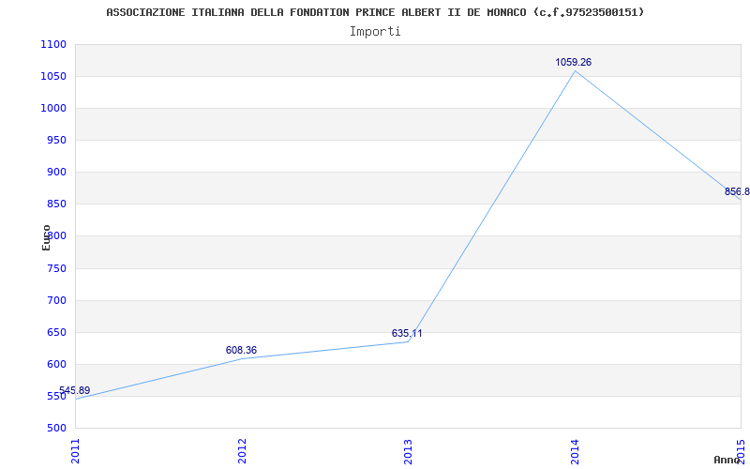Click the 545.89 data label

coord(75,390)
